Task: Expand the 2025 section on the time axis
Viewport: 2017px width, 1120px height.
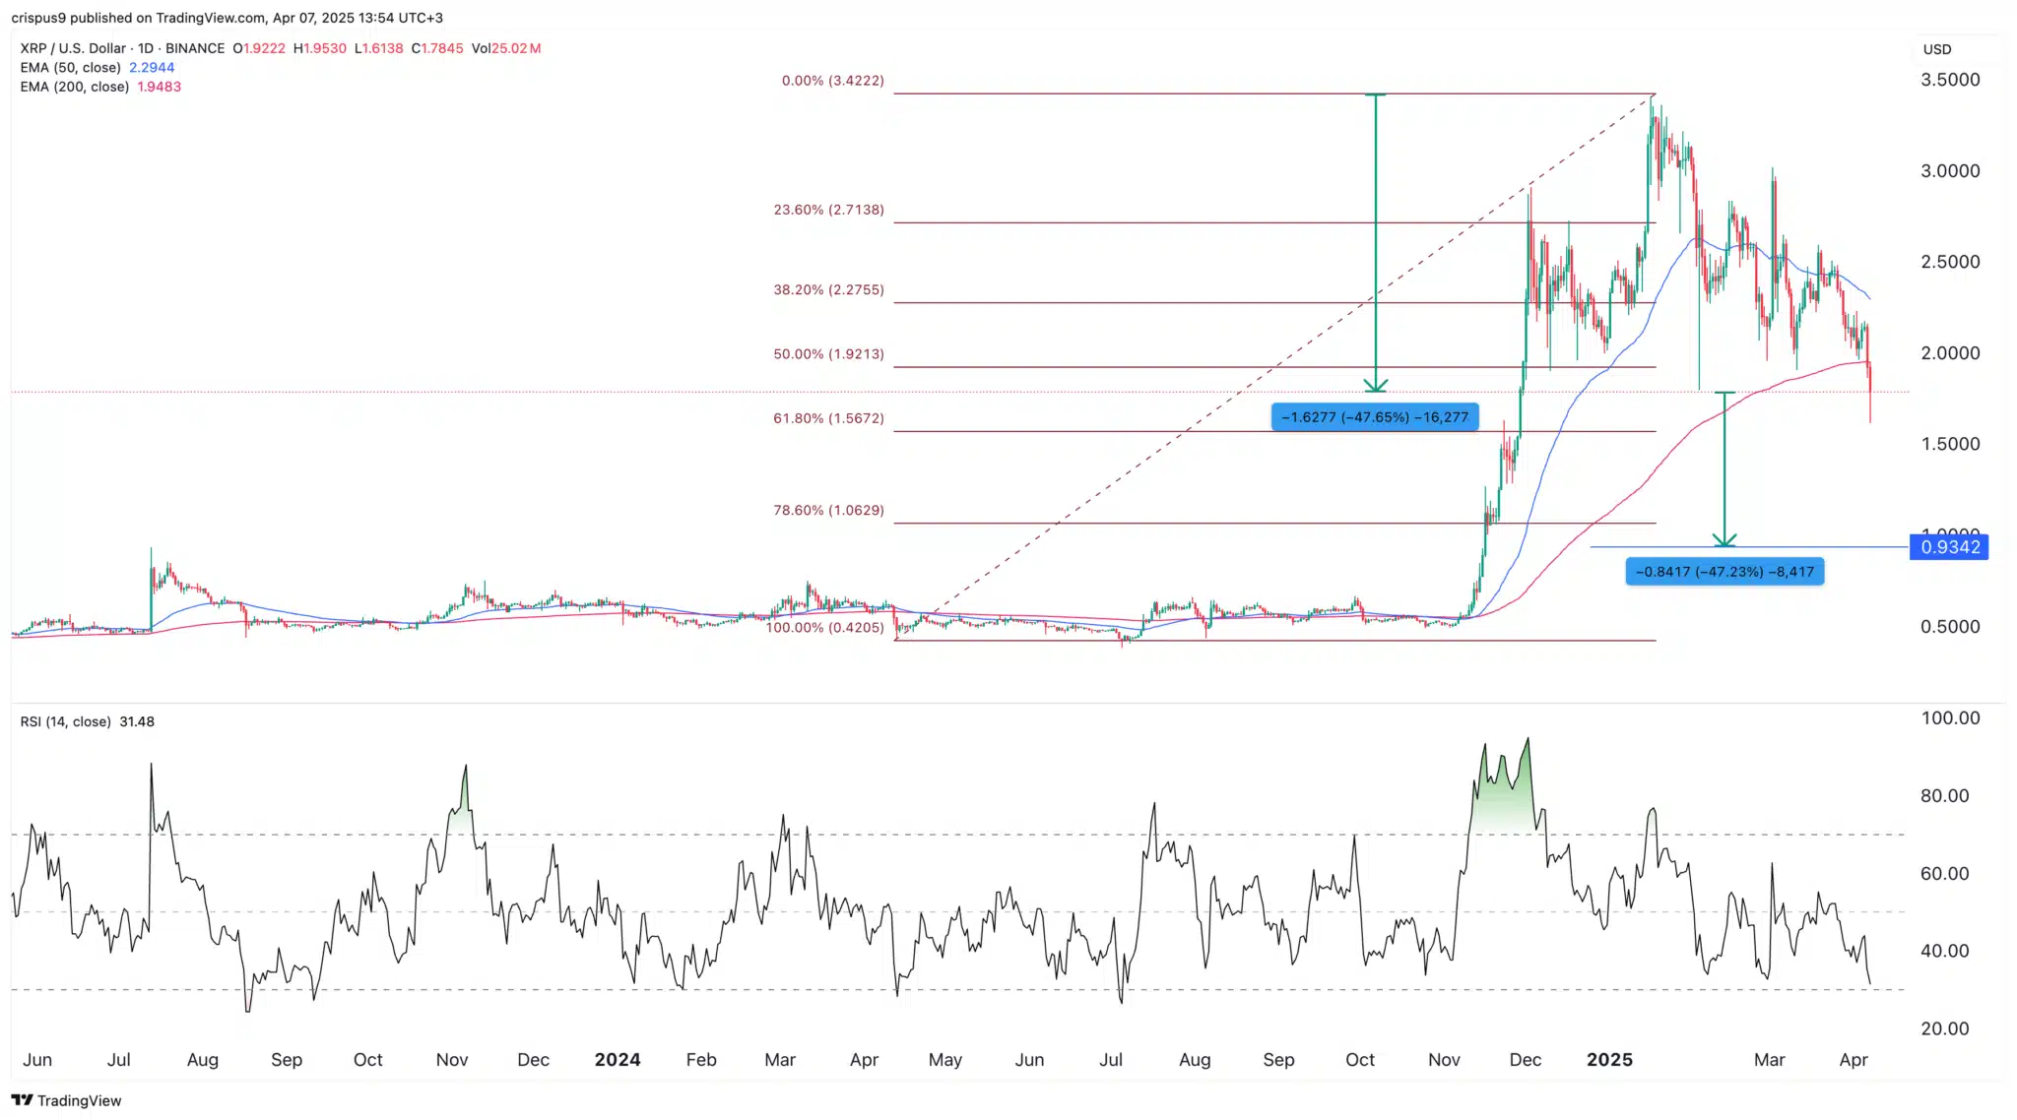Action: click(x=1609, y=1060)
